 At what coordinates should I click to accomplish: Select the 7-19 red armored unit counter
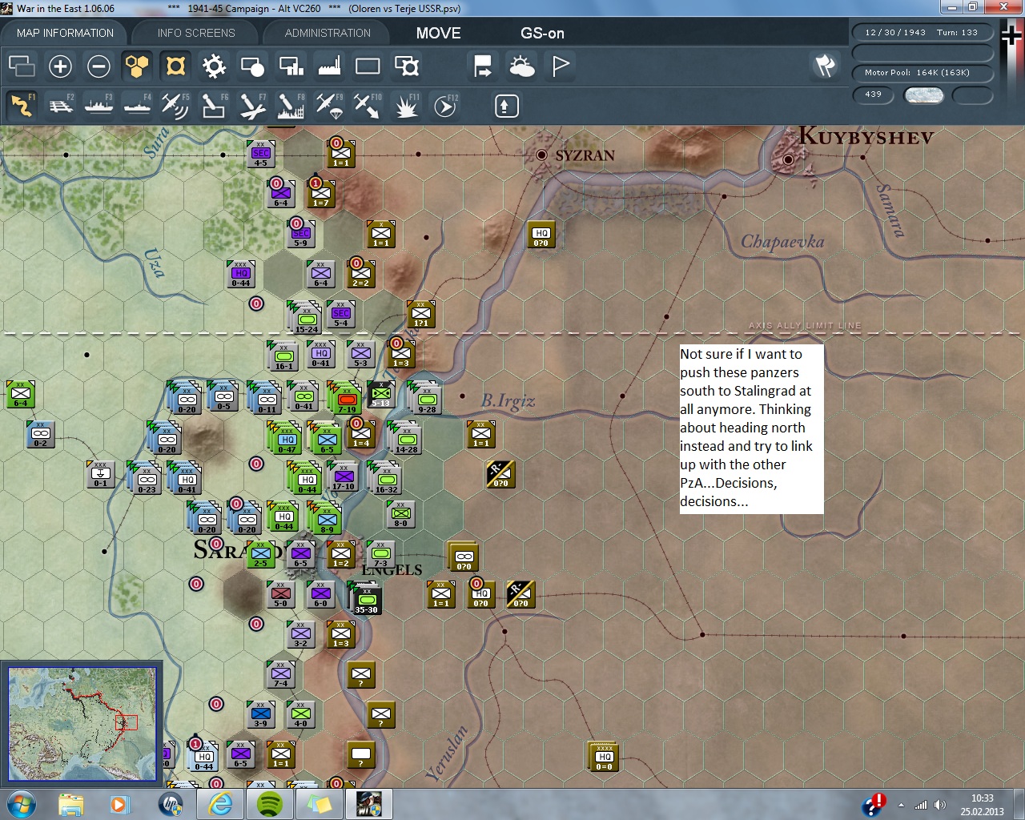click(346, 397)
